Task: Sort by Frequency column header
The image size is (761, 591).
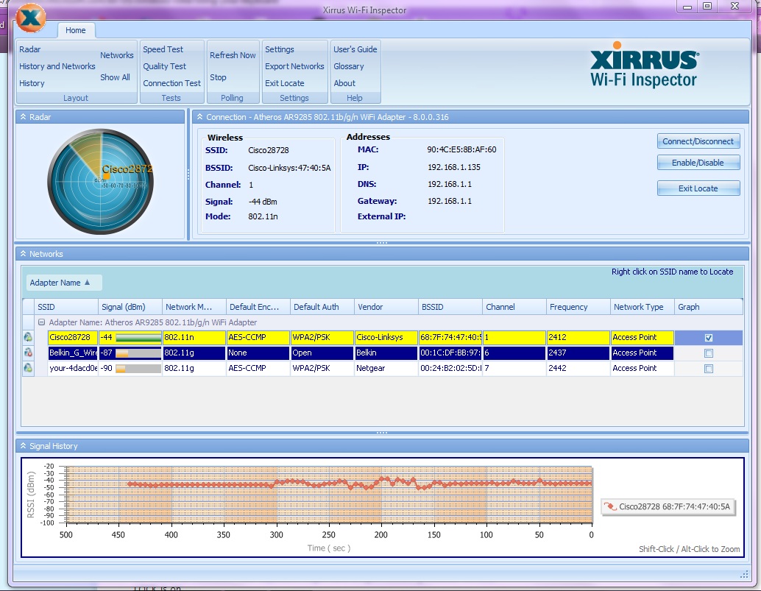Action: click(578, 307)
